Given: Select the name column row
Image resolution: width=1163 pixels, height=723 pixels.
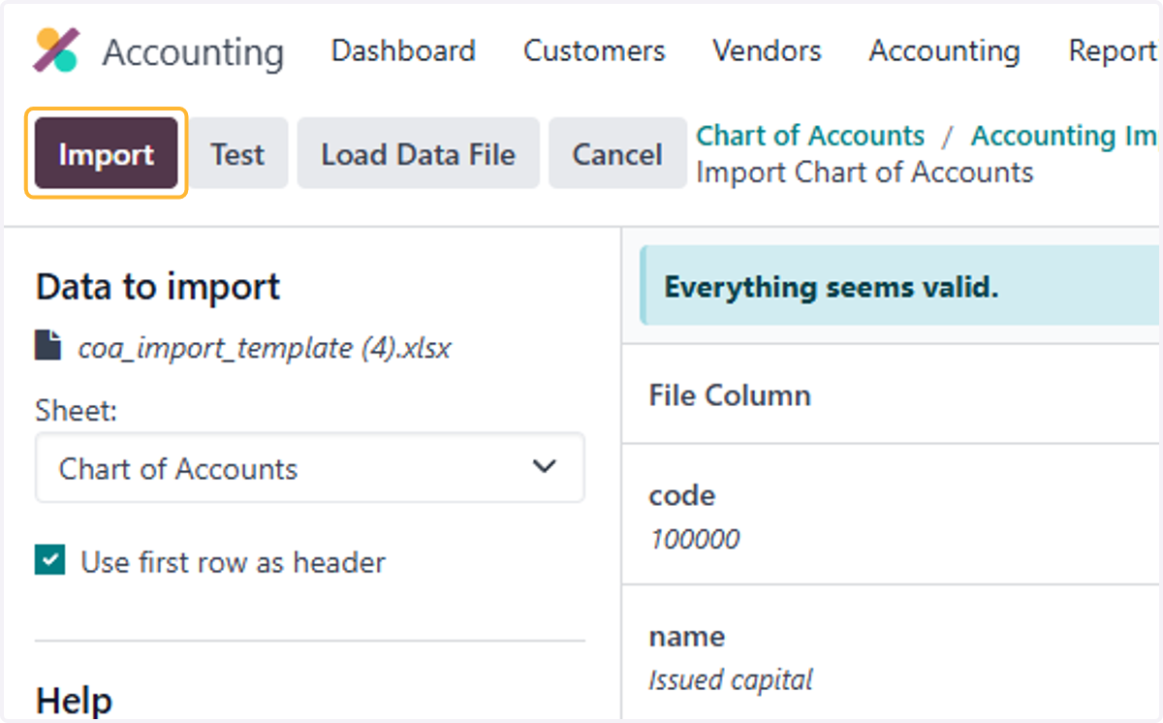Looking at the screenshot, I should point(892,653).
